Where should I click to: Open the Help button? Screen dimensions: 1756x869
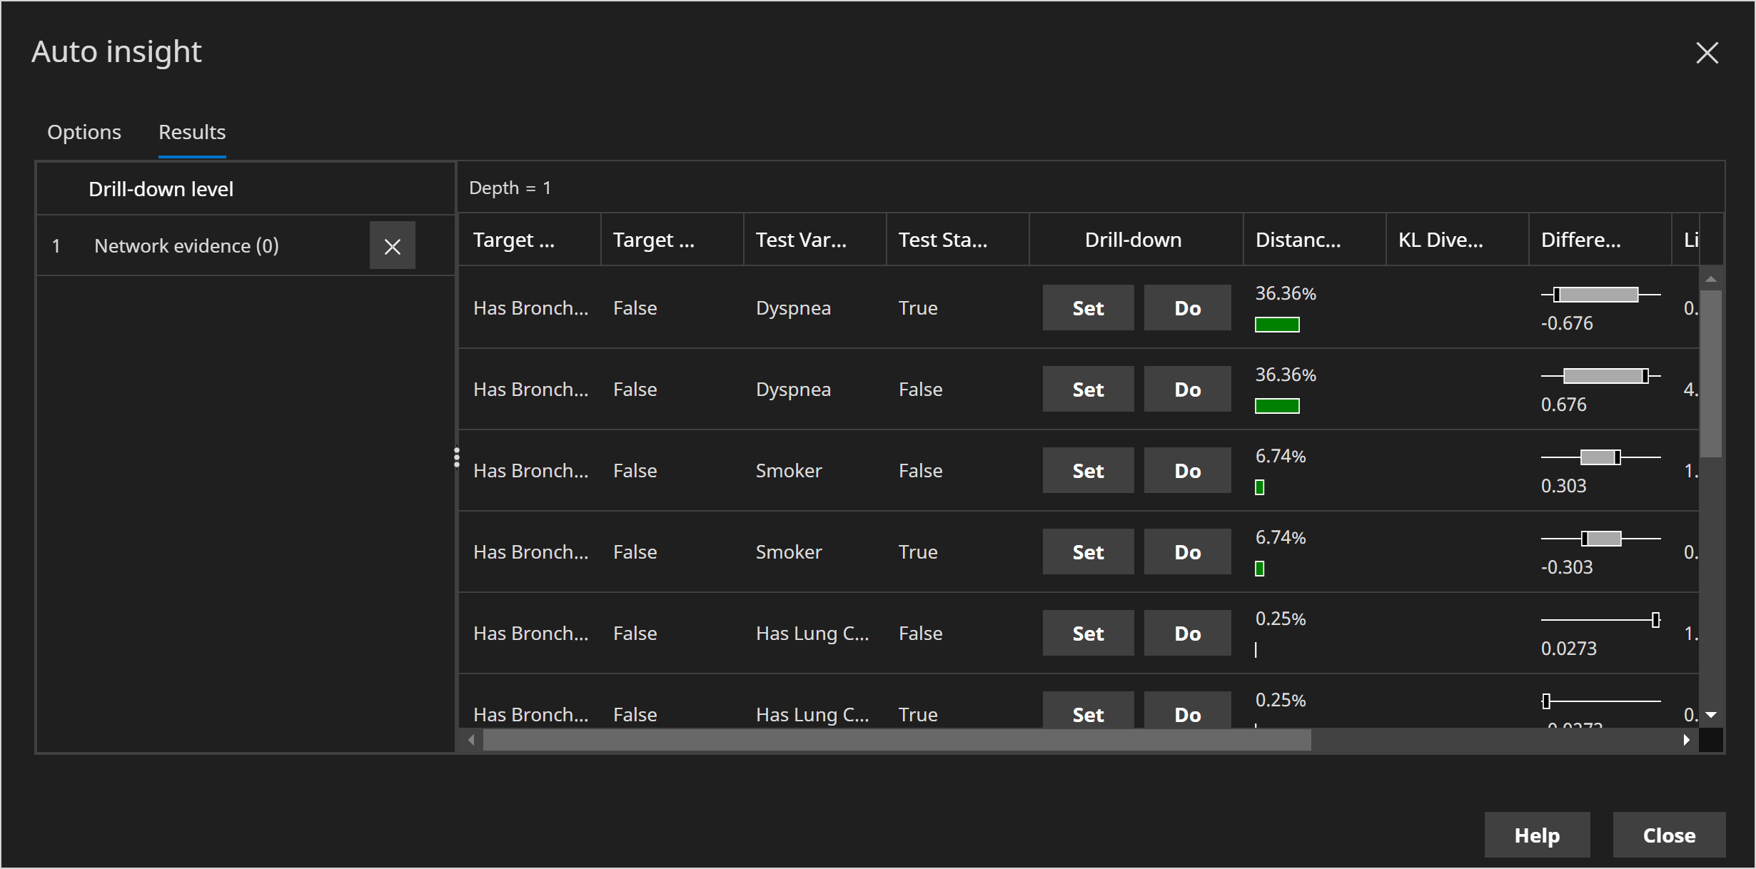tap(1536, 835)
